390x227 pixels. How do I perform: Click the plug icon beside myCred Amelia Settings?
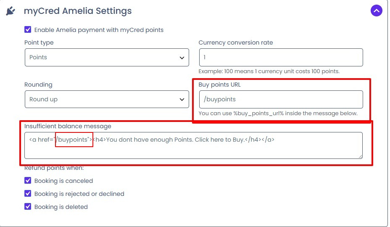pyautogui.click(x=11, y=11)
